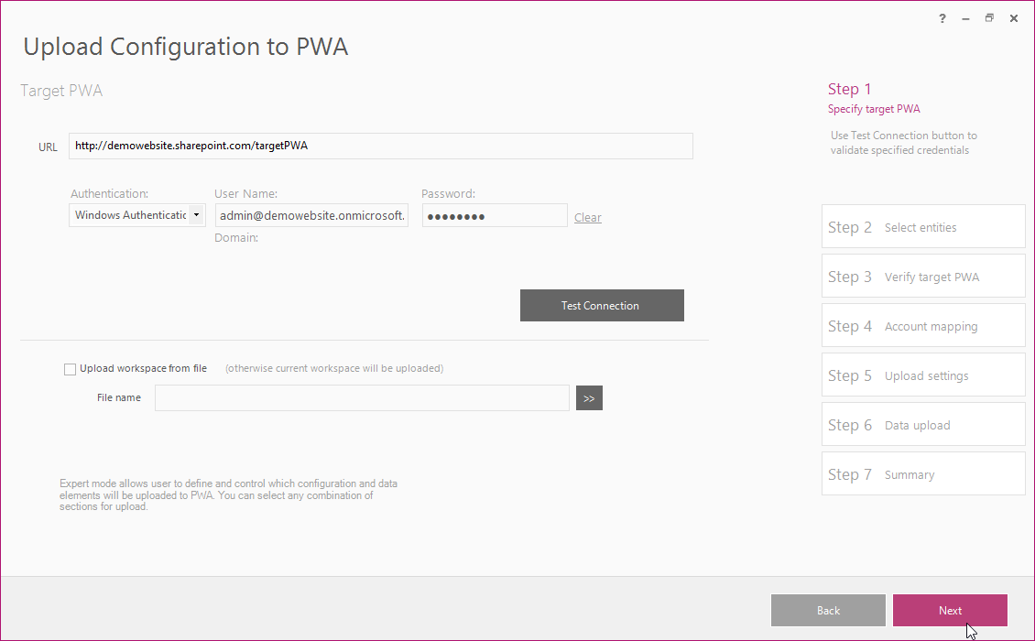The image size is (1035, 641).
Task: Close the Upload Configuration window
Action: pos(1013,18)
